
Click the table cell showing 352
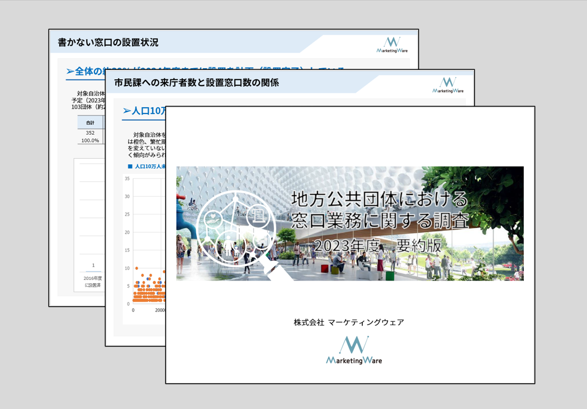pos(90,133)
